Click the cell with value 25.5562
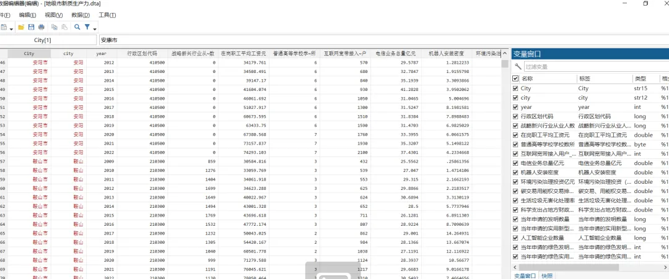 [x=395, y=161]
